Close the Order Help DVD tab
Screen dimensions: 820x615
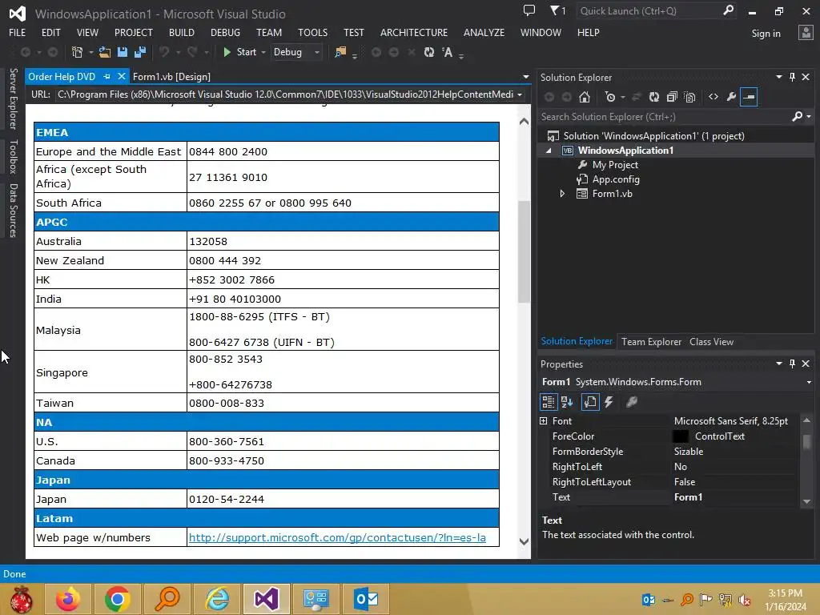[x=122, y=77]
